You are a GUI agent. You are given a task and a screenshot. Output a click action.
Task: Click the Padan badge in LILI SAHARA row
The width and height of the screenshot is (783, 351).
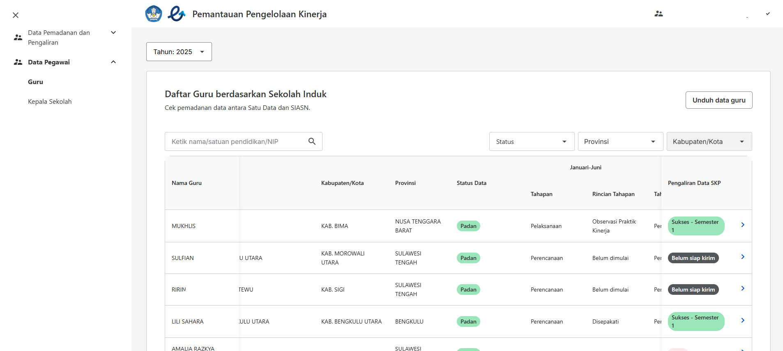(468, 321)
